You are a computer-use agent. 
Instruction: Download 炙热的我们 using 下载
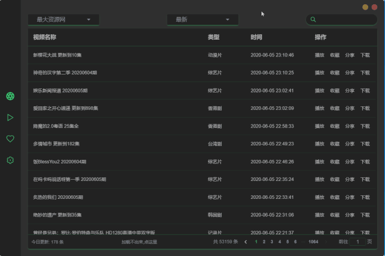pos(365,197)
